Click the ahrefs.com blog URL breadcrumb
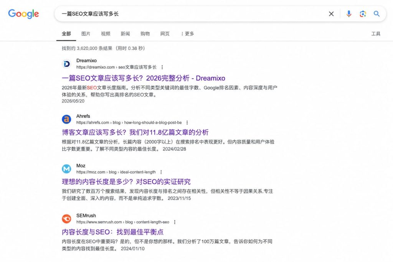 (x=129, y=122)
